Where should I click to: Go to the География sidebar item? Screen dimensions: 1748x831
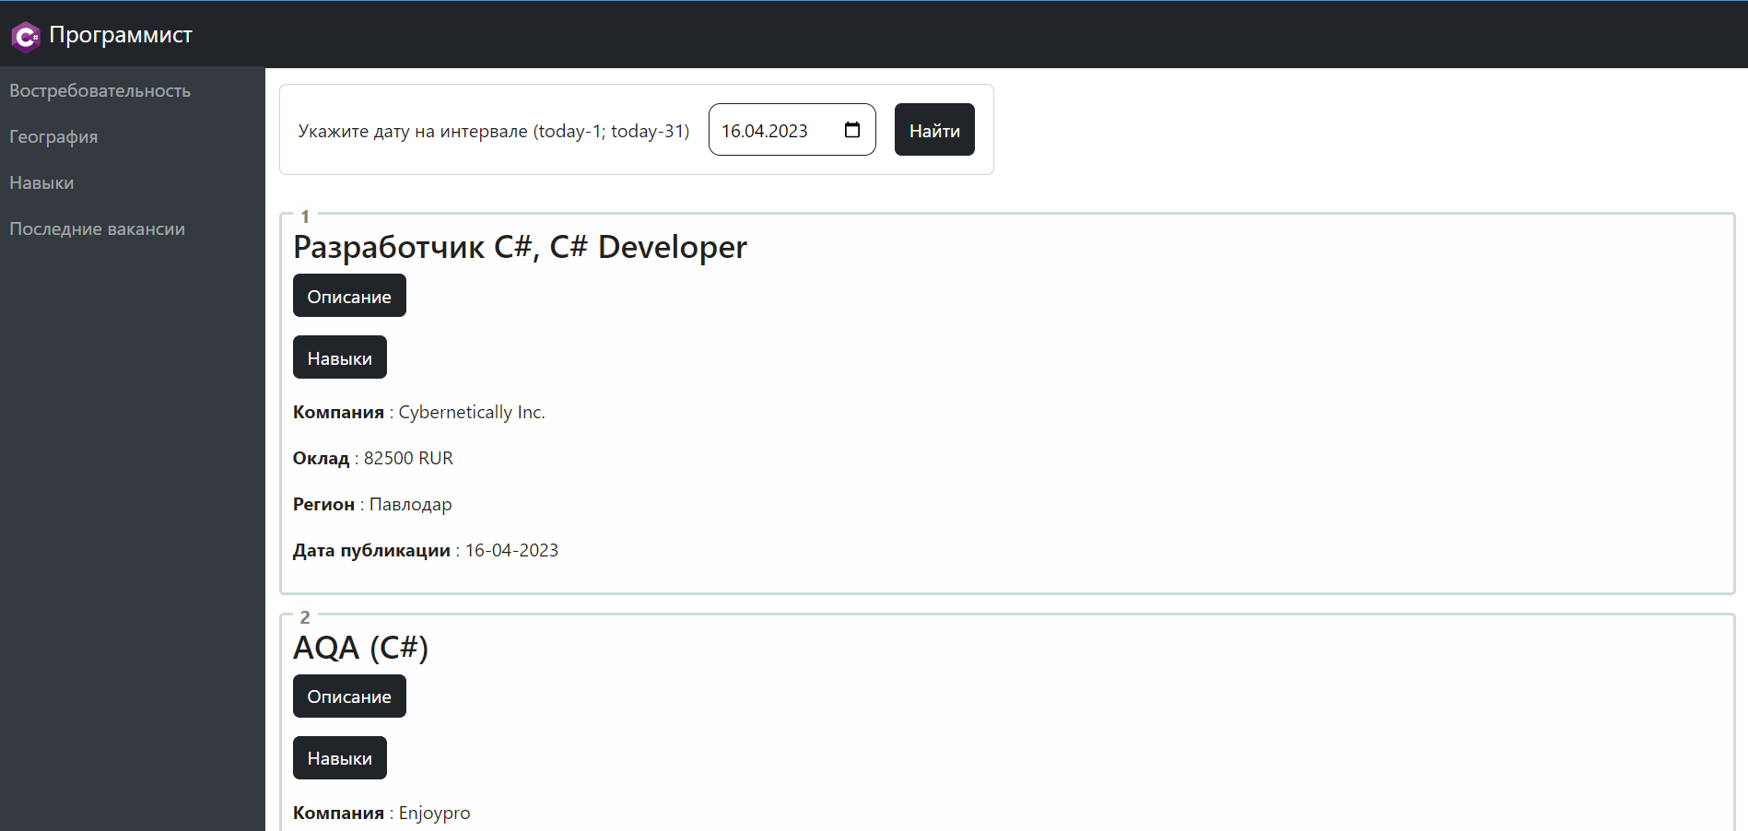(x=53, y=136)
